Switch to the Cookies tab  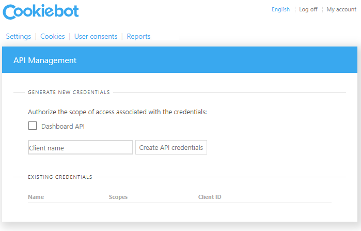pyautogui.click(x=53, y=37)
